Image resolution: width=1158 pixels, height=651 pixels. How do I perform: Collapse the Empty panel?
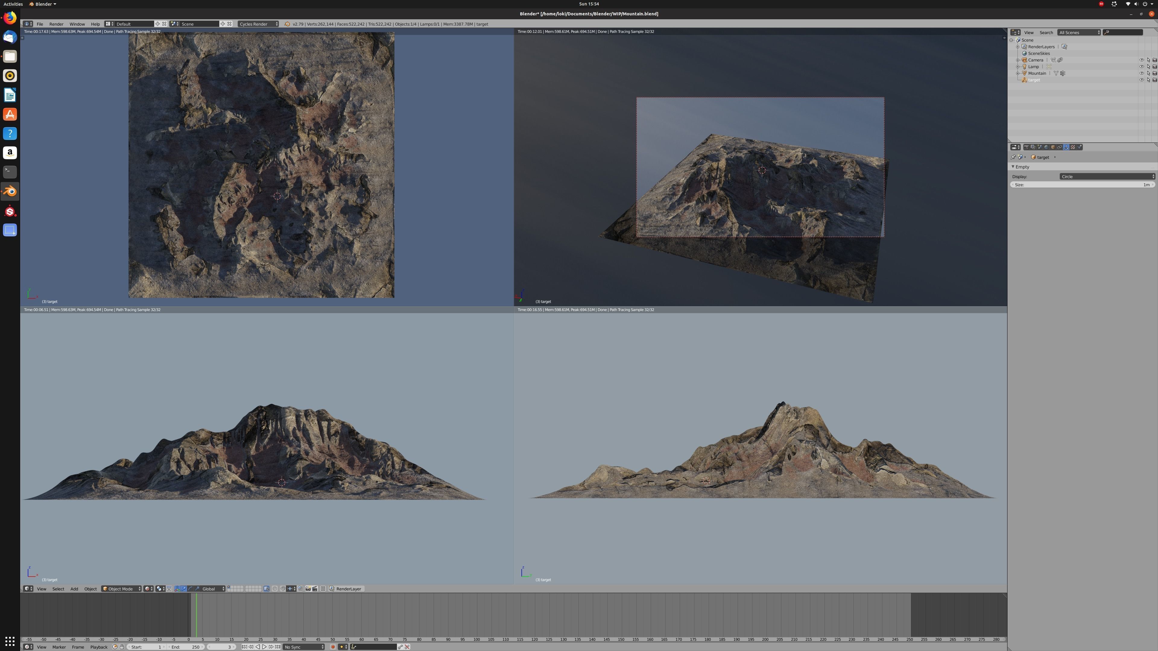(1013, 167)
